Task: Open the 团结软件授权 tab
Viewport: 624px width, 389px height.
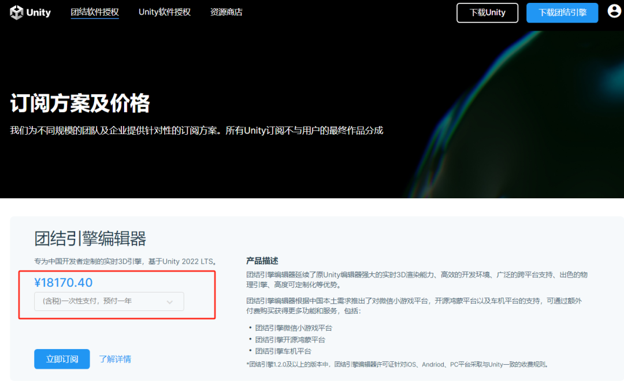Action: (95, 12)
